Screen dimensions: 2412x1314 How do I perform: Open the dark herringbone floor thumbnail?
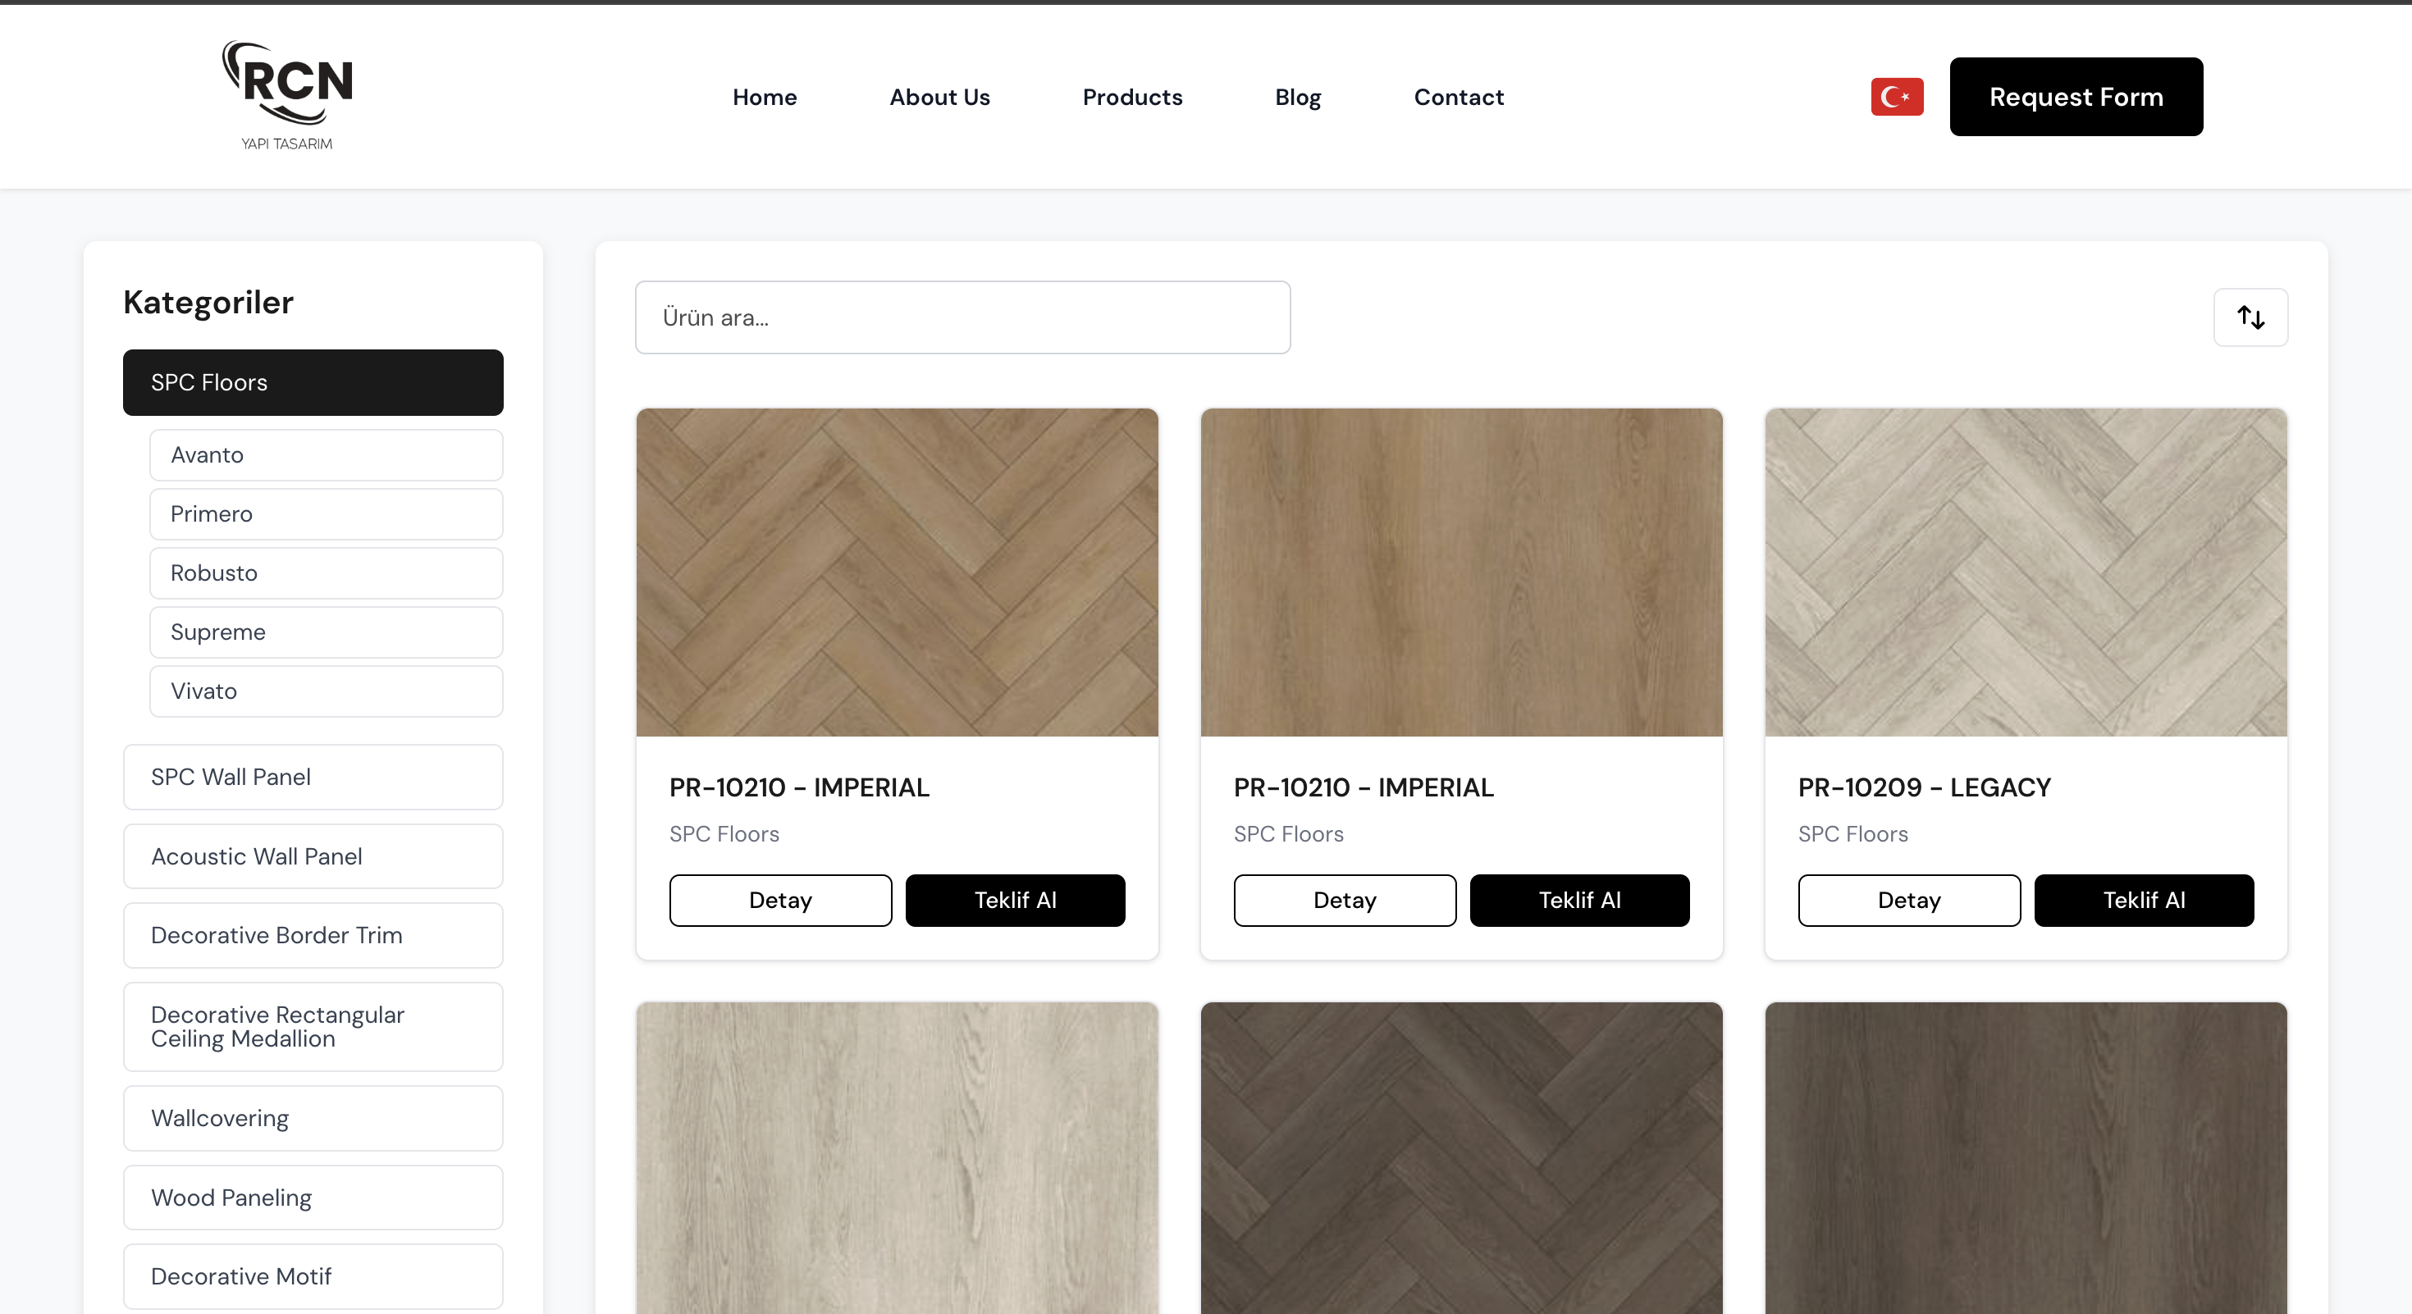(x=1460, y=1157)
